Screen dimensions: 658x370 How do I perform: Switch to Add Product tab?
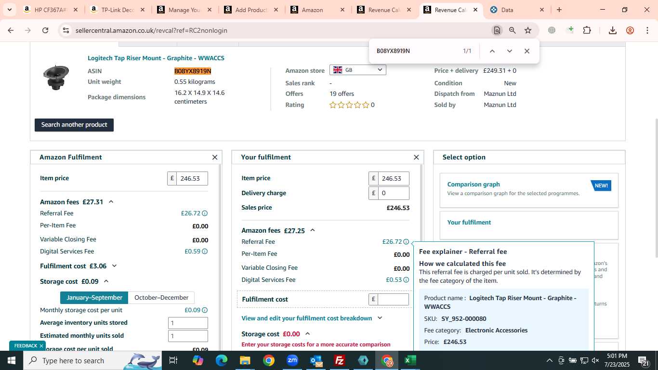[251, 10]
